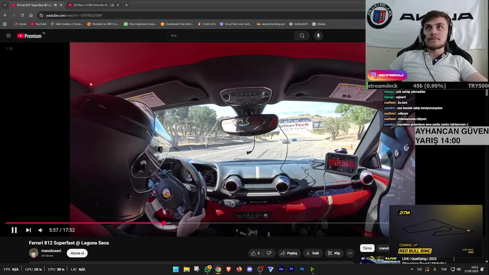Screen dimensions: 489x275
Task: Open the Fresh LUTs bookmark
Action: point(207,24)
